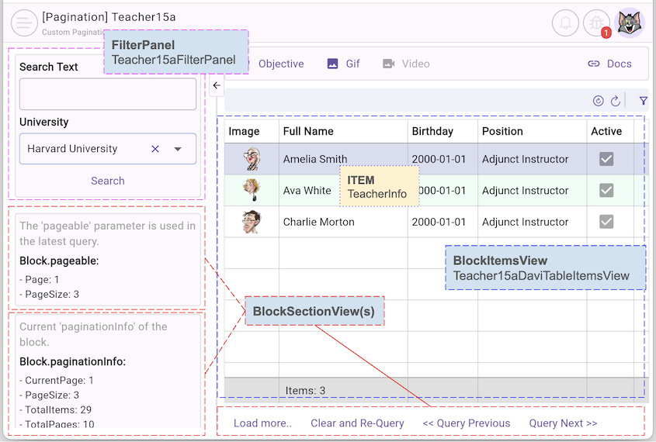Viewport: 656px width, 442px height.
Task: Click the smiley face icon in toolbar
Action: (599, 101)
